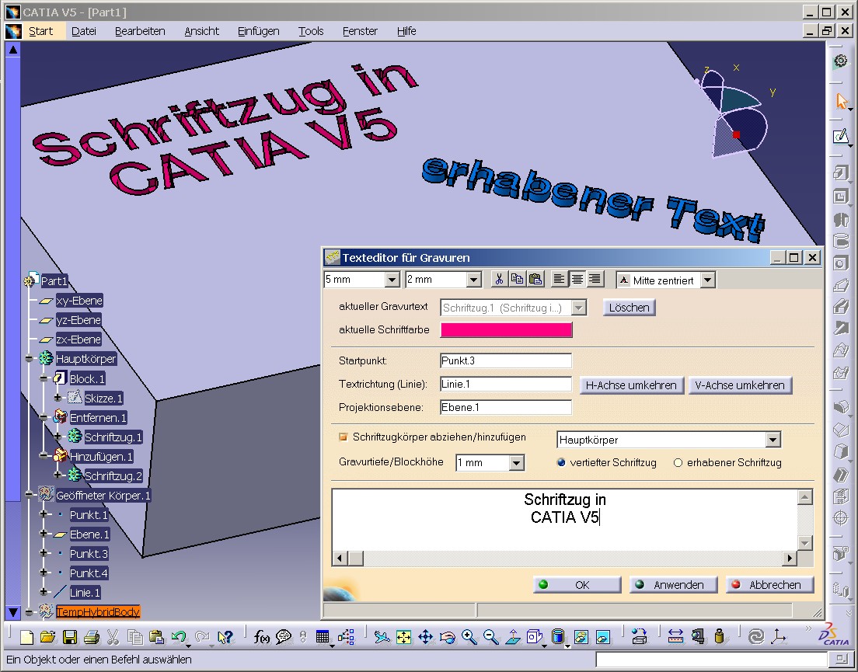Click the Textrichtung field Linie.1
The height and width of the screenshot is (672, 858).
(x=506, y=384)
